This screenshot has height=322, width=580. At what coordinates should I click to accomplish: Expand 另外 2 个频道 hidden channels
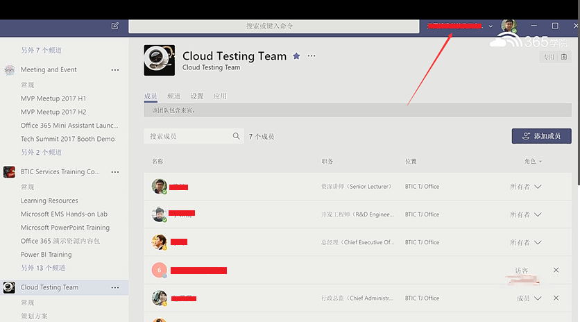[x=41, y=153]
